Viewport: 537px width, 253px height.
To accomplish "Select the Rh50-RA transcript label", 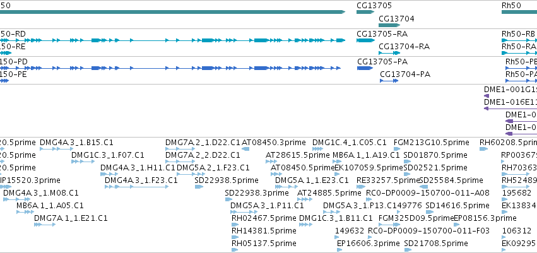I will coord(519,47).
